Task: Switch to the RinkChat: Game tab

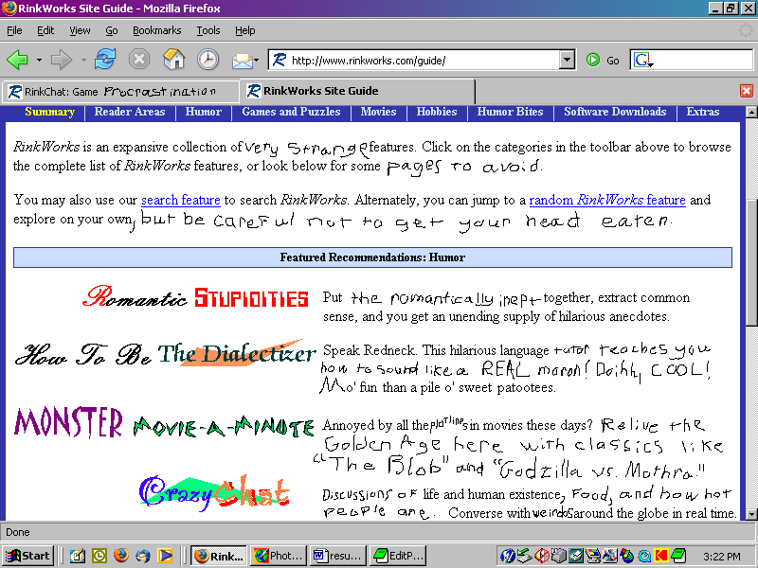Action: (x=120, y=91)
